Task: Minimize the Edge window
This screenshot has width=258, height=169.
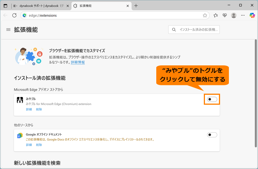Action: [229, 5]
